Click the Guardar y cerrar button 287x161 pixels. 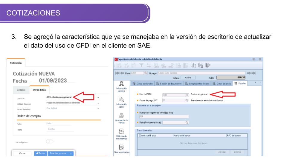[x=58, y=153]
